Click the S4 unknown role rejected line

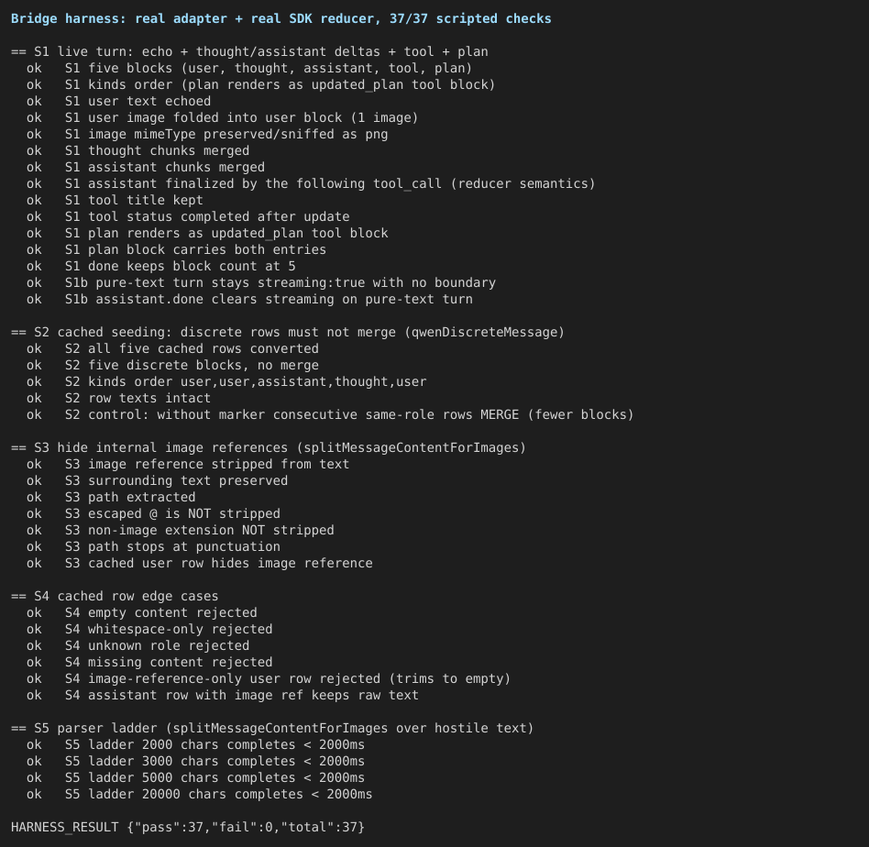tap(138, 645)
